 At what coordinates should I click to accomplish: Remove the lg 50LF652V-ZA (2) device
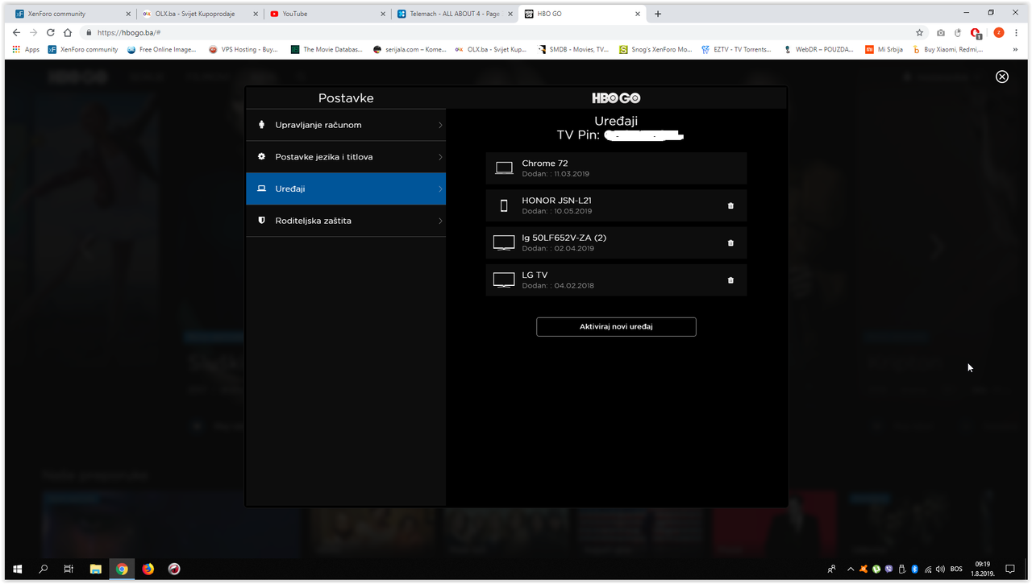click(x=730, y=242)
